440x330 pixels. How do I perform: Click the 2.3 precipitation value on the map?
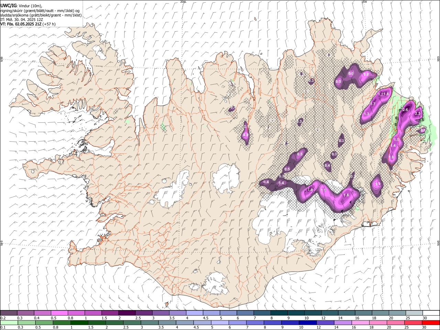pos(418,113)
